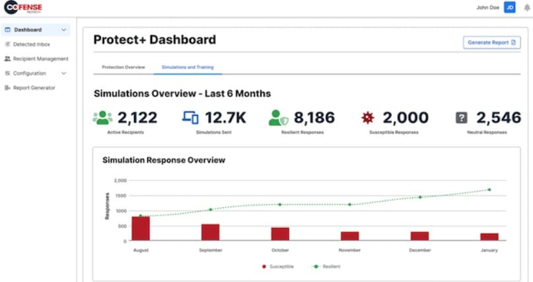Click the Susceptible Responses bug icon

pos(367,118)
